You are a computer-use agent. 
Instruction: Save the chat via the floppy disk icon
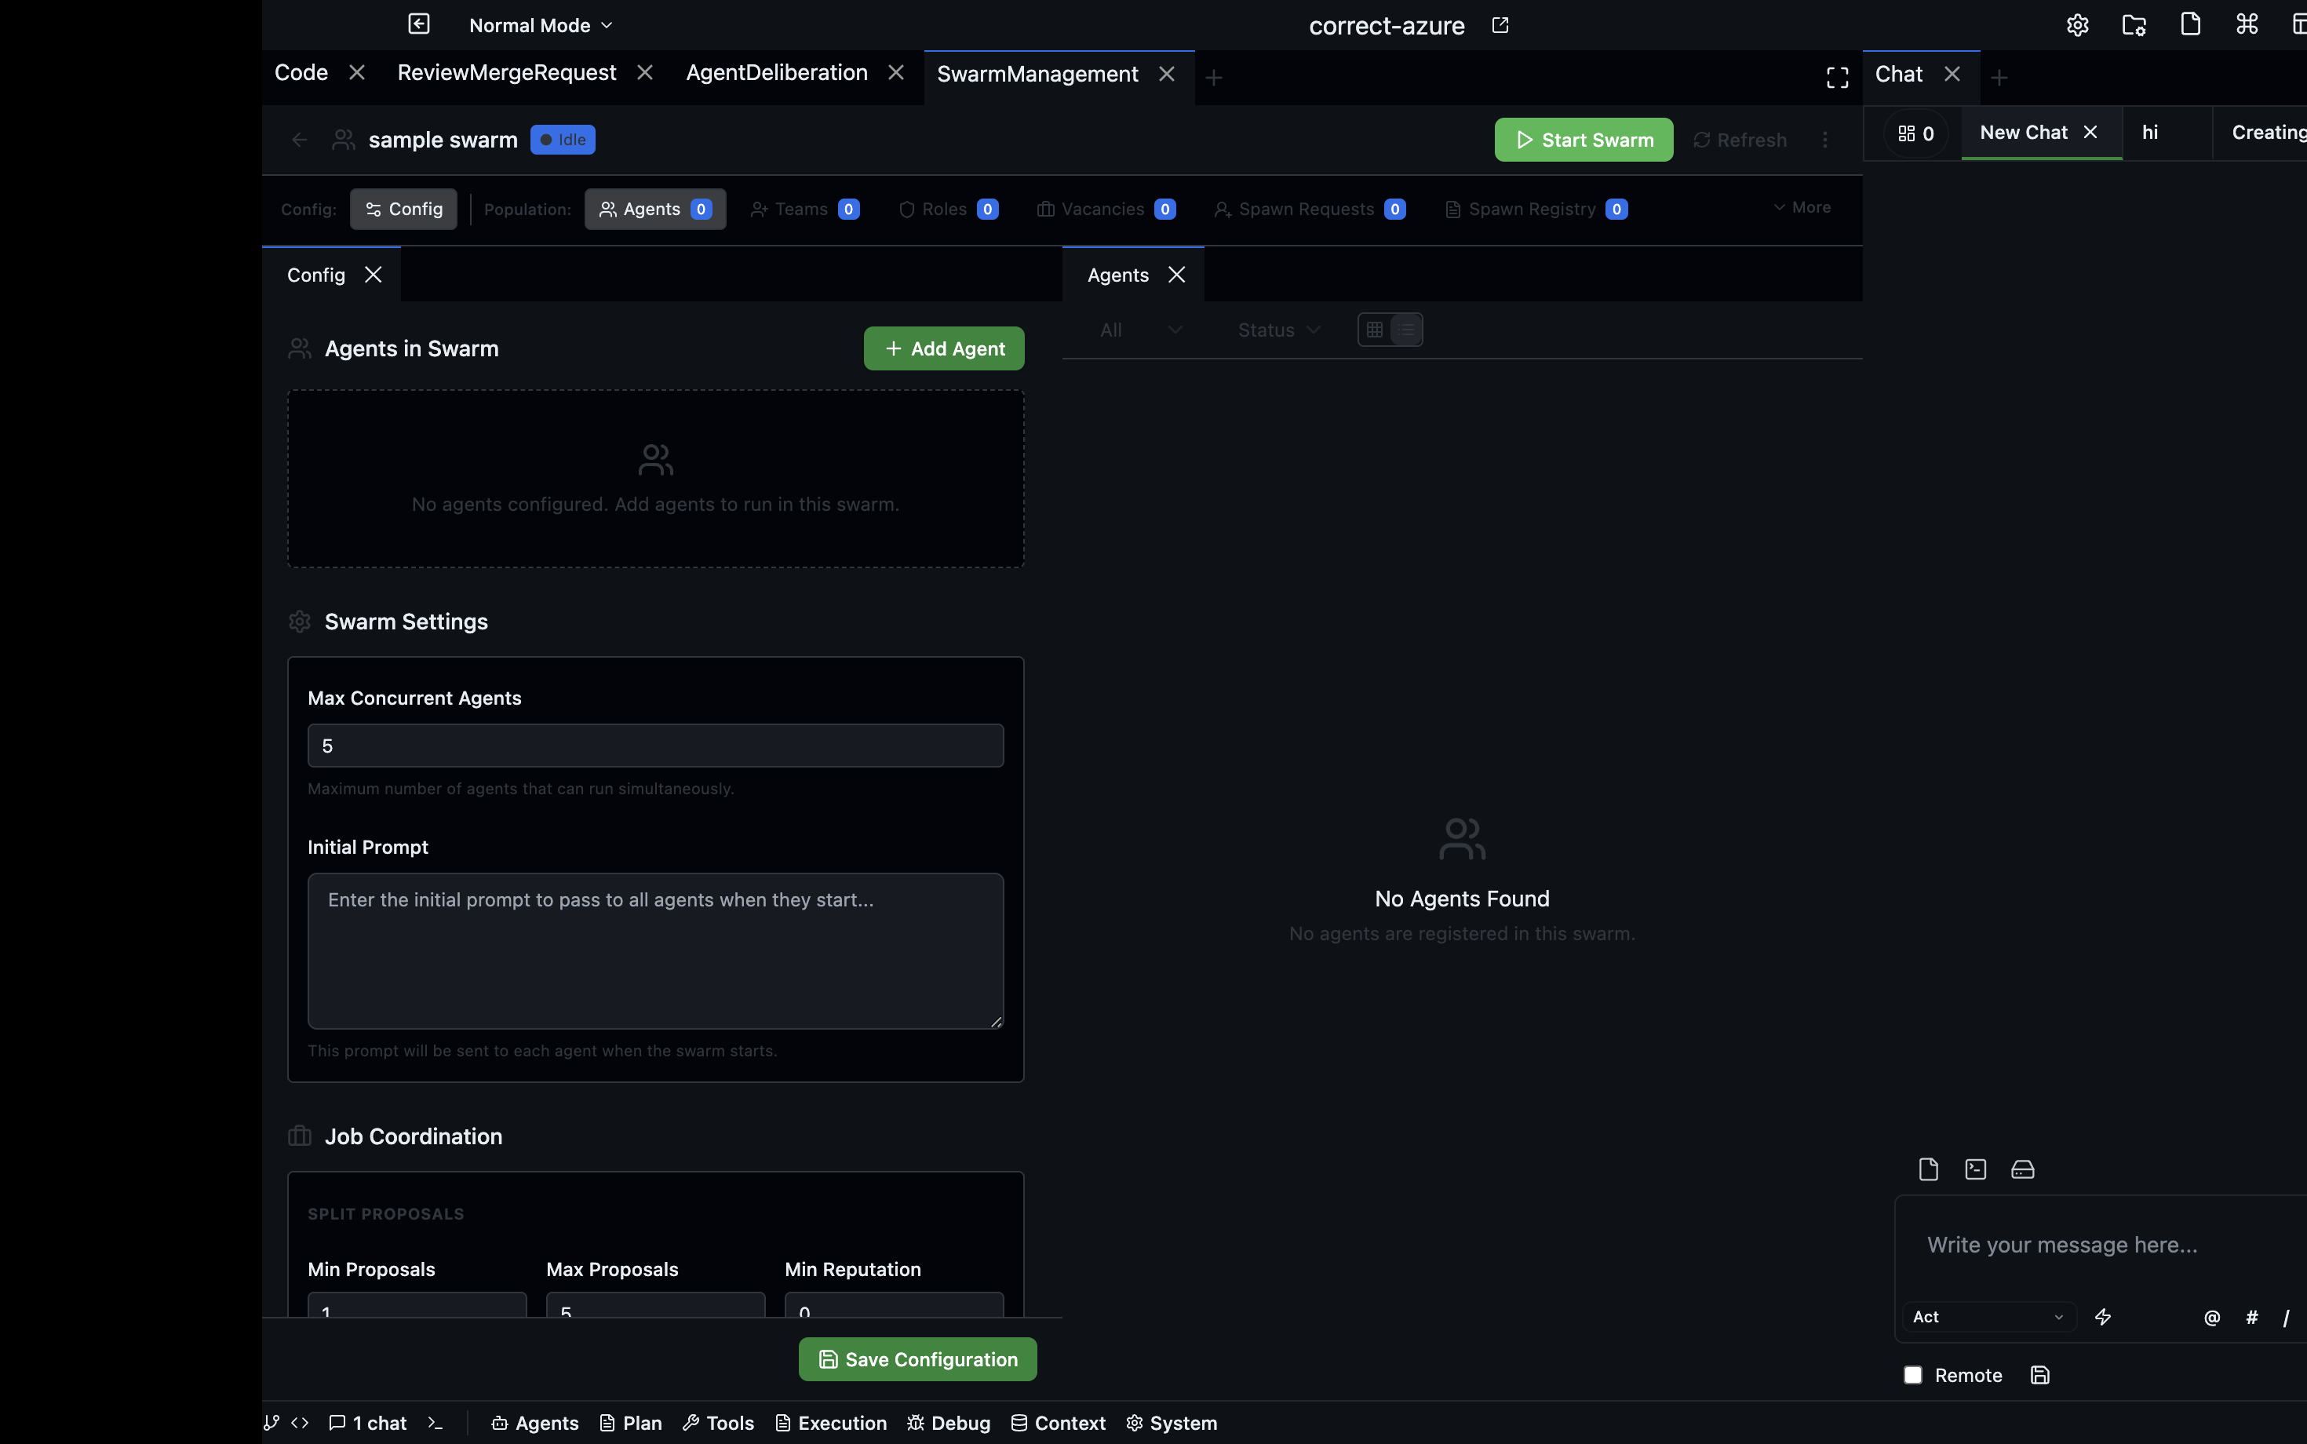click(2039, 1375)
